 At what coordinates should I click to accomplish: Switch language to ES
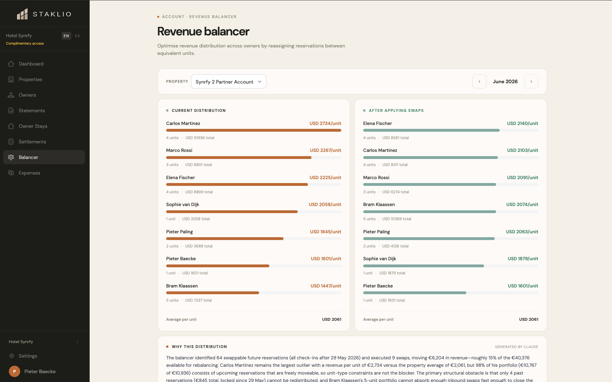tap(77, 36)
